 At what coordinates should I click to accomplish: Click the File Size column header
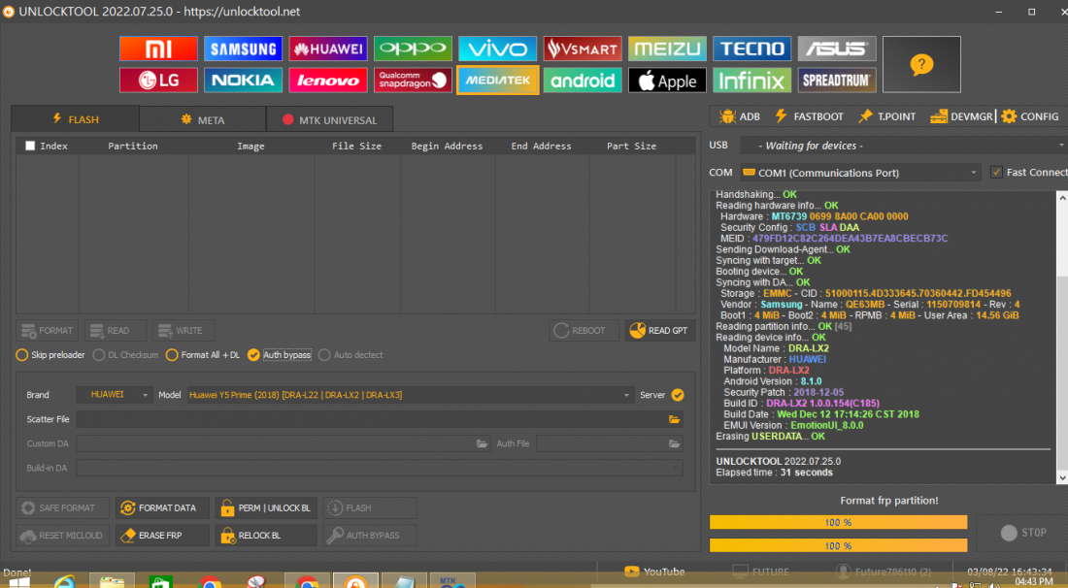point(357,146)
